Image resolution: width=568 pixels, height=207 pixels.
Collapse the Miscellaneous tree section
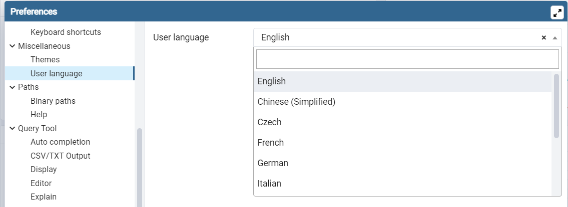coord(13,46)
